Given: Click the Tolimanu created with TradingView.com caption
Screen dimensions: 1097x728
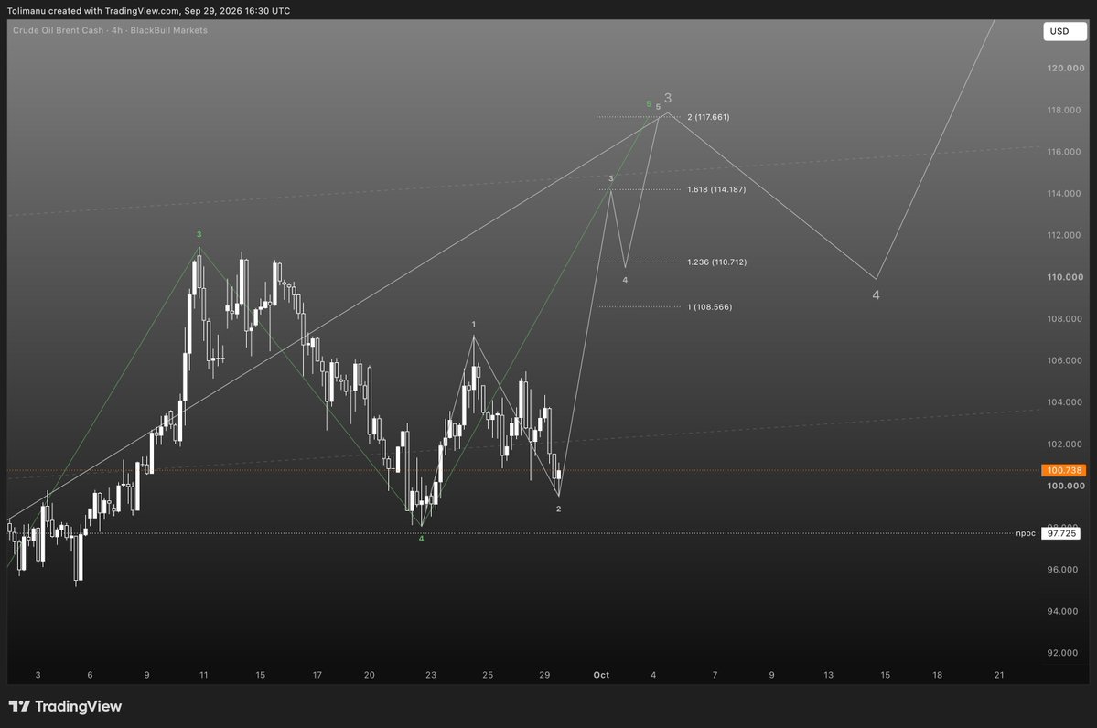Looking at the screenshot, I should click(x=148, y=10).
